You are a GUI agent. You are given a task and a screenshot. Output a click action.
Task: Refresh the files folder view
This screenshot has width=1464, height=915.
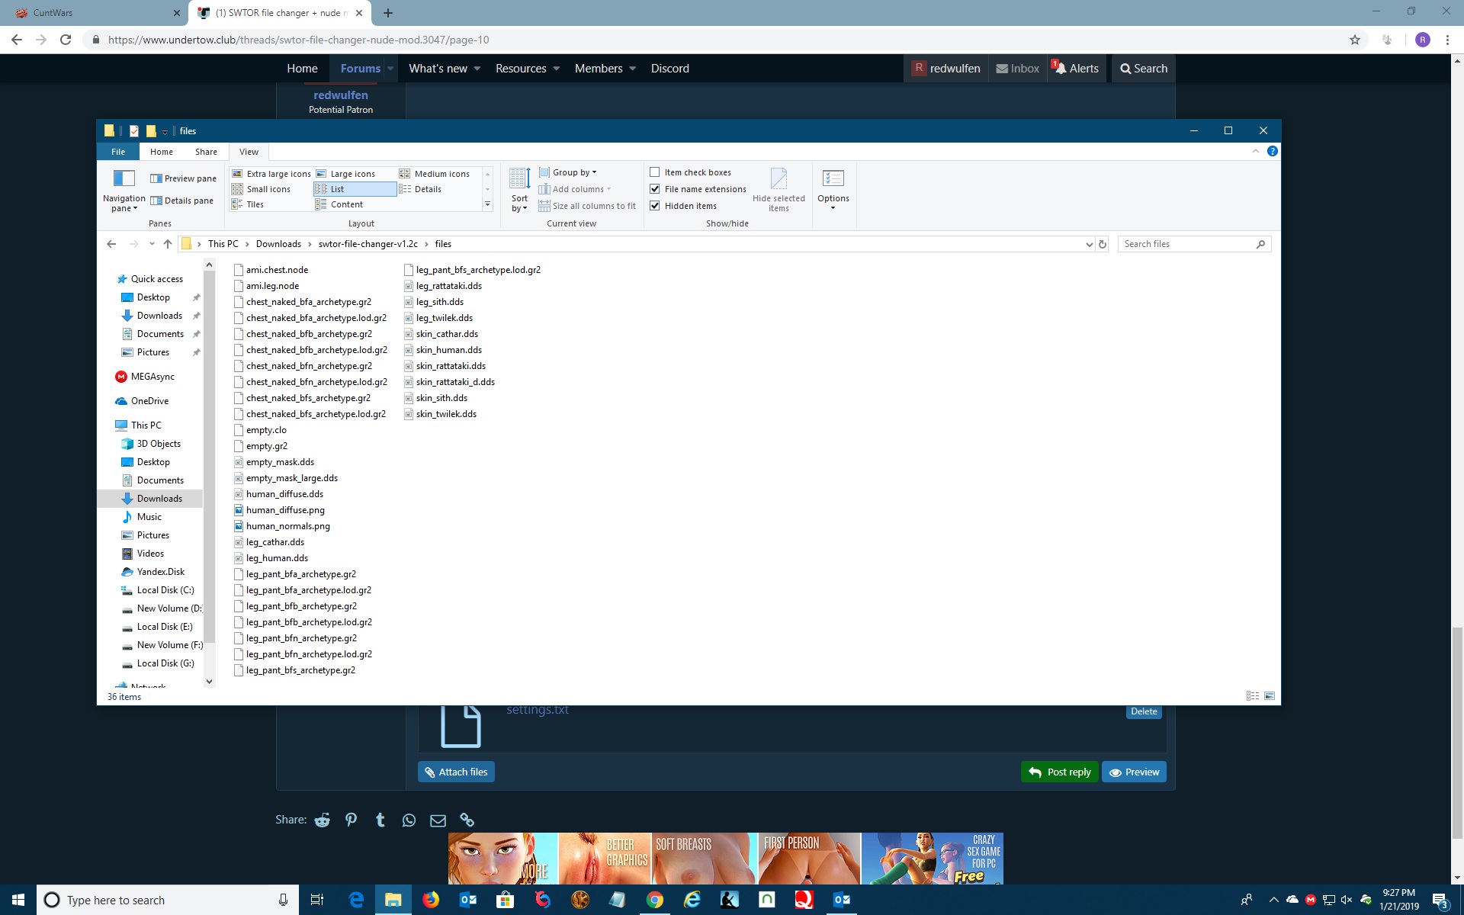(x=1102, y=244)
